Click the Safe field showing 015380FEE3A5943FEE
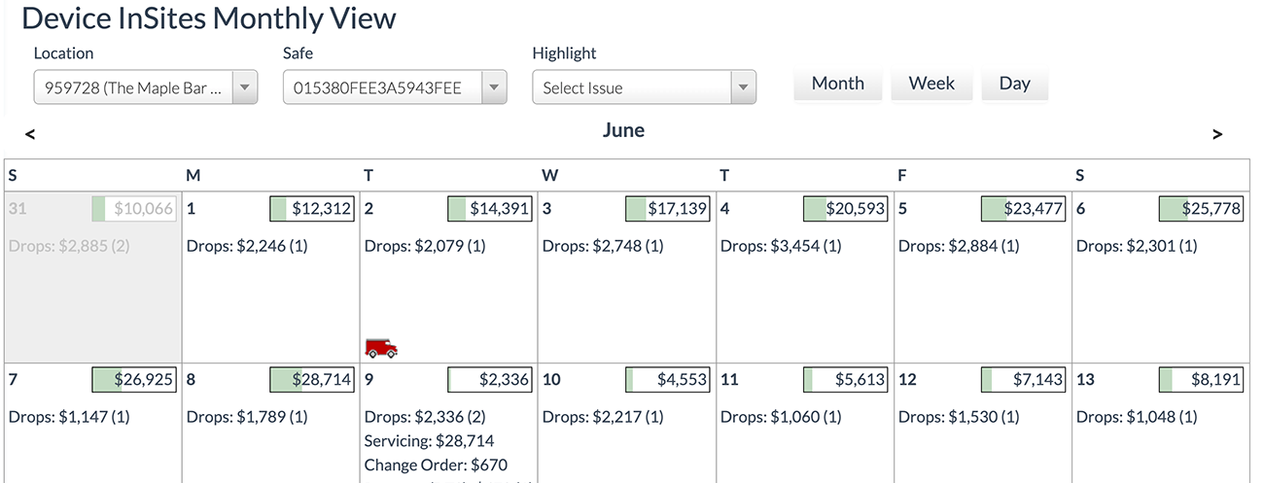1264x483 pixels. tap(395, 87)
